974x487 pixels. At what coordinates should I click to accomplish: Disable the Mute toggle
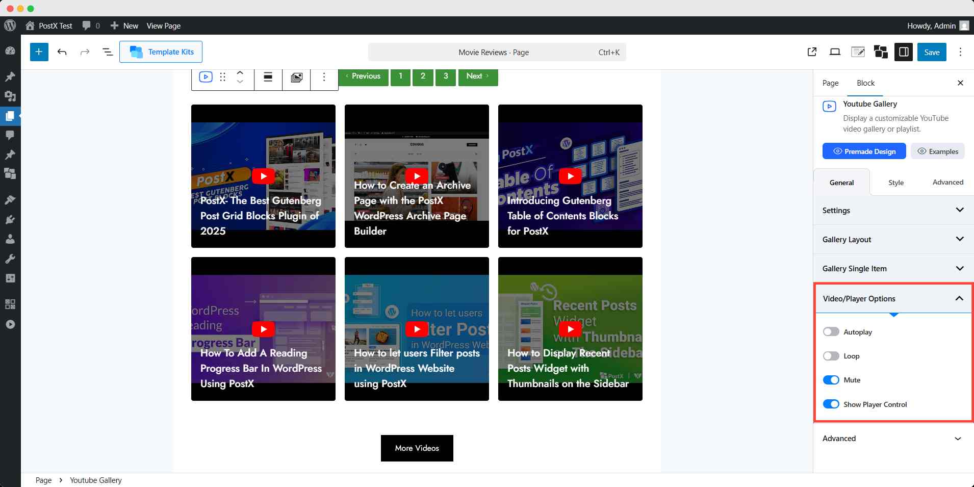click(831, 380)
